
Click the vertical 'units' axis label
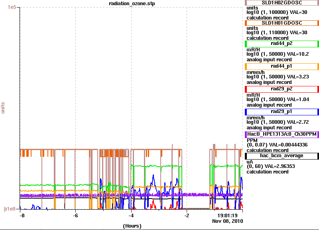[3, 108]
